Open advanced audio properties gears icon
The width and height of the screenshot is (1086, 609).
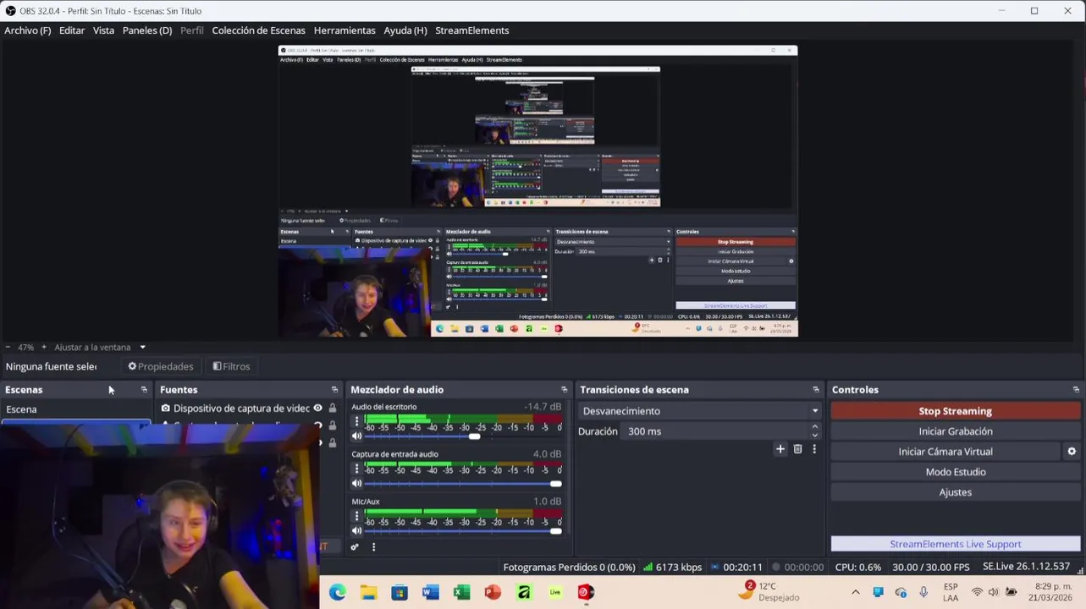click(x=355, y=547)
